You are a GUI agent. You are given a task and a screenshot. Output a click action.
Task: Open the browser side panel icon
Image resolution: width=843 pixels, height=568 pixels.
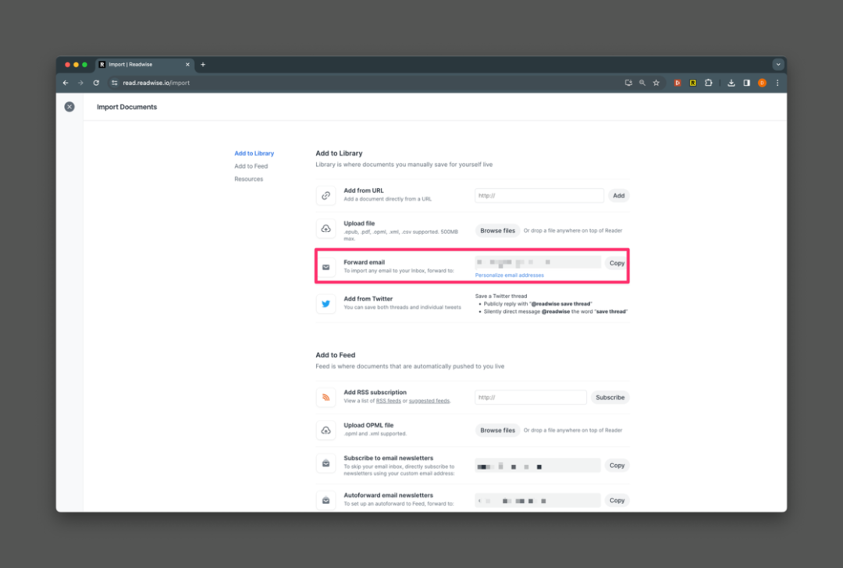[747, 83]
